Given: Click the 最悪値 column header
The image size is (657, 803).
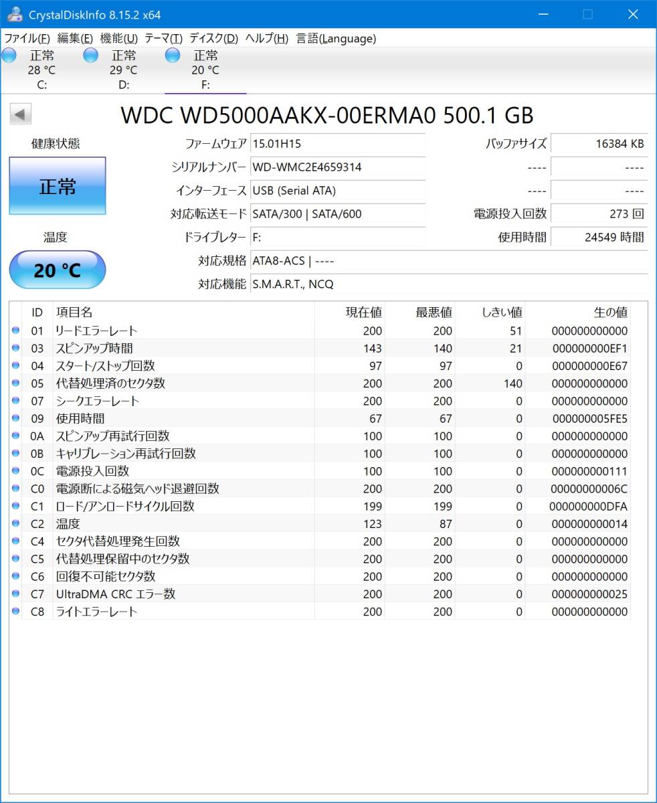Looking at the screenshot, I should (420, 312).
